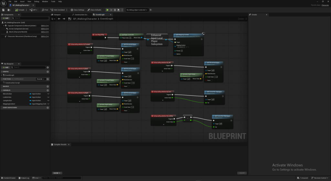Open the Diff dropdown
The height and width of the screenshot is (181, 331).
coord(34,10)
